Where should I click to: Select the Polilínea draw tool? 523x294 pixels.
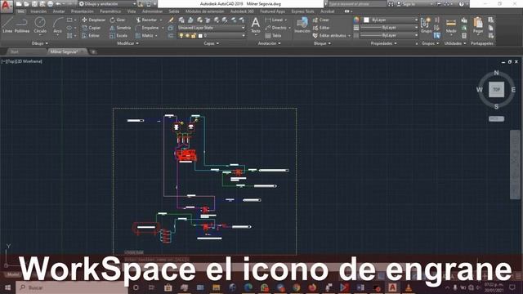tap(22, 25)
